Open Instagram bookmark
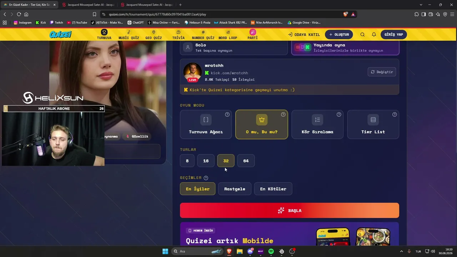This screenshot has height=257, width=457. pyautogui.click(x=22, y=22)
